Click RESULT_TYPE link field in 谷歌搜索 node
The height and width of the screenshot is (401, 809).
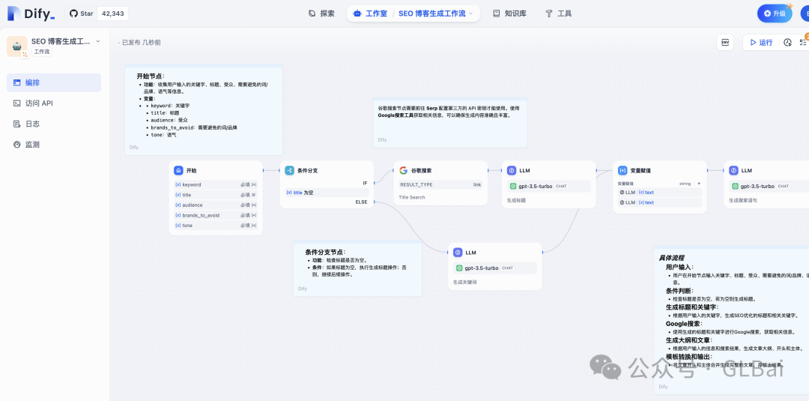(440, 184)
